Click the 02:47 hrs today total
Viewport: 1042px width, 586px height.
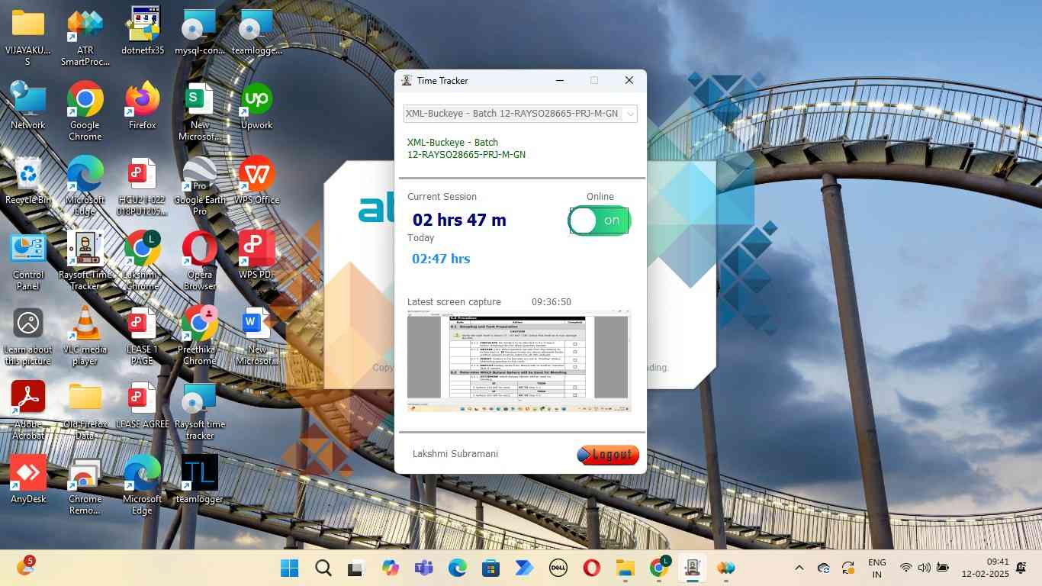[x=441, y=259]
